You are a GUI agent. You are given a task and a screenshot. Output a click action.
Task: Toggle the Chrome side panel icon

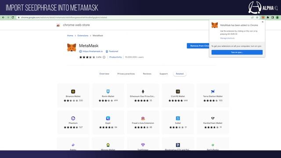(272, 18)
